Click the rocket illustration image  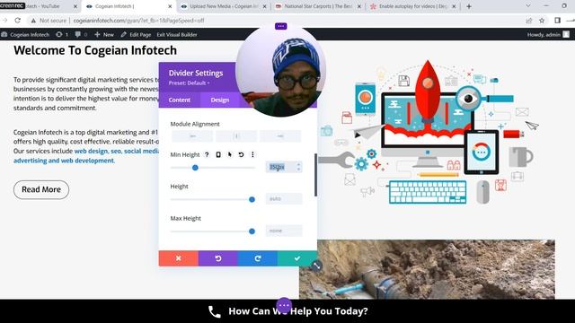coord(428,133)
